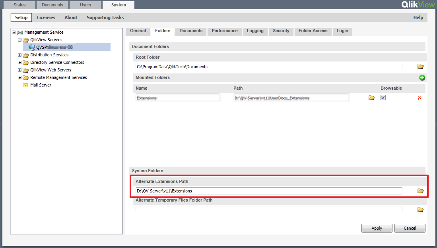Click the Distribution Services folder icon
Image resolution: width=437 pixels, height=248 pixels.
click(x=26, y=55)
